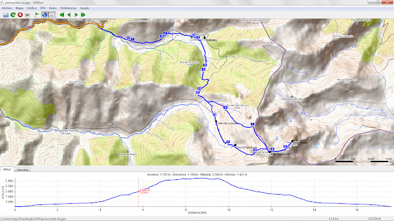Toggle graph display with chart icon

click(52, 15)
